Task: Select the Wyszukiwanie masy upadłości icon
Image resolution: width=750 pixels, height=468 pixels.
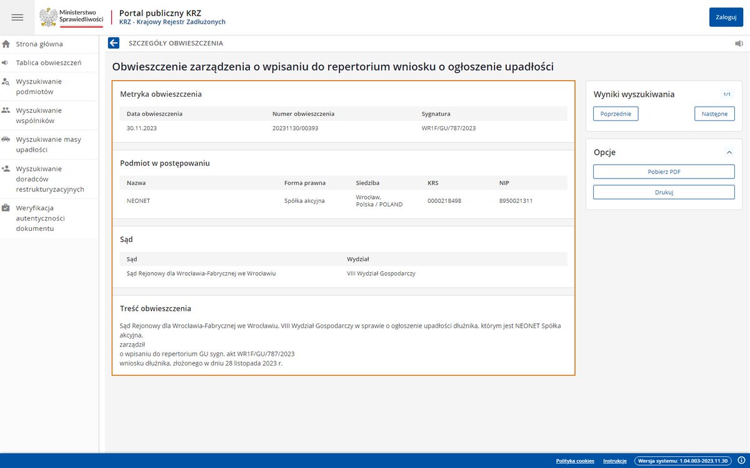Action: [7, 140]
